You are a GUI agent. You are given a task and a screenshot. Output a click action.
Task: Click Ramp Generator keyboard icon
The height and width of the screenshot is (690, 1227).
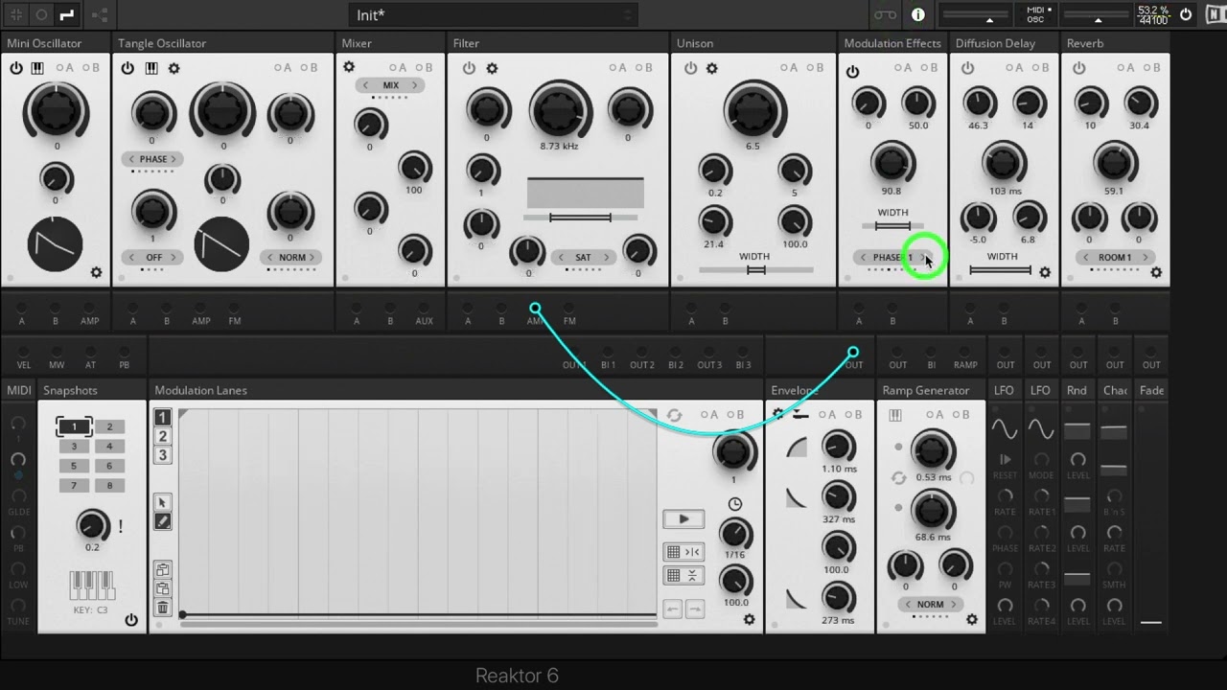[895, 415]
